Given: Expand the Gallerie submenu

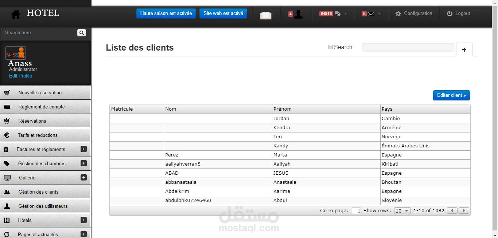Looking at the screenshot, I should coord(83,178).
